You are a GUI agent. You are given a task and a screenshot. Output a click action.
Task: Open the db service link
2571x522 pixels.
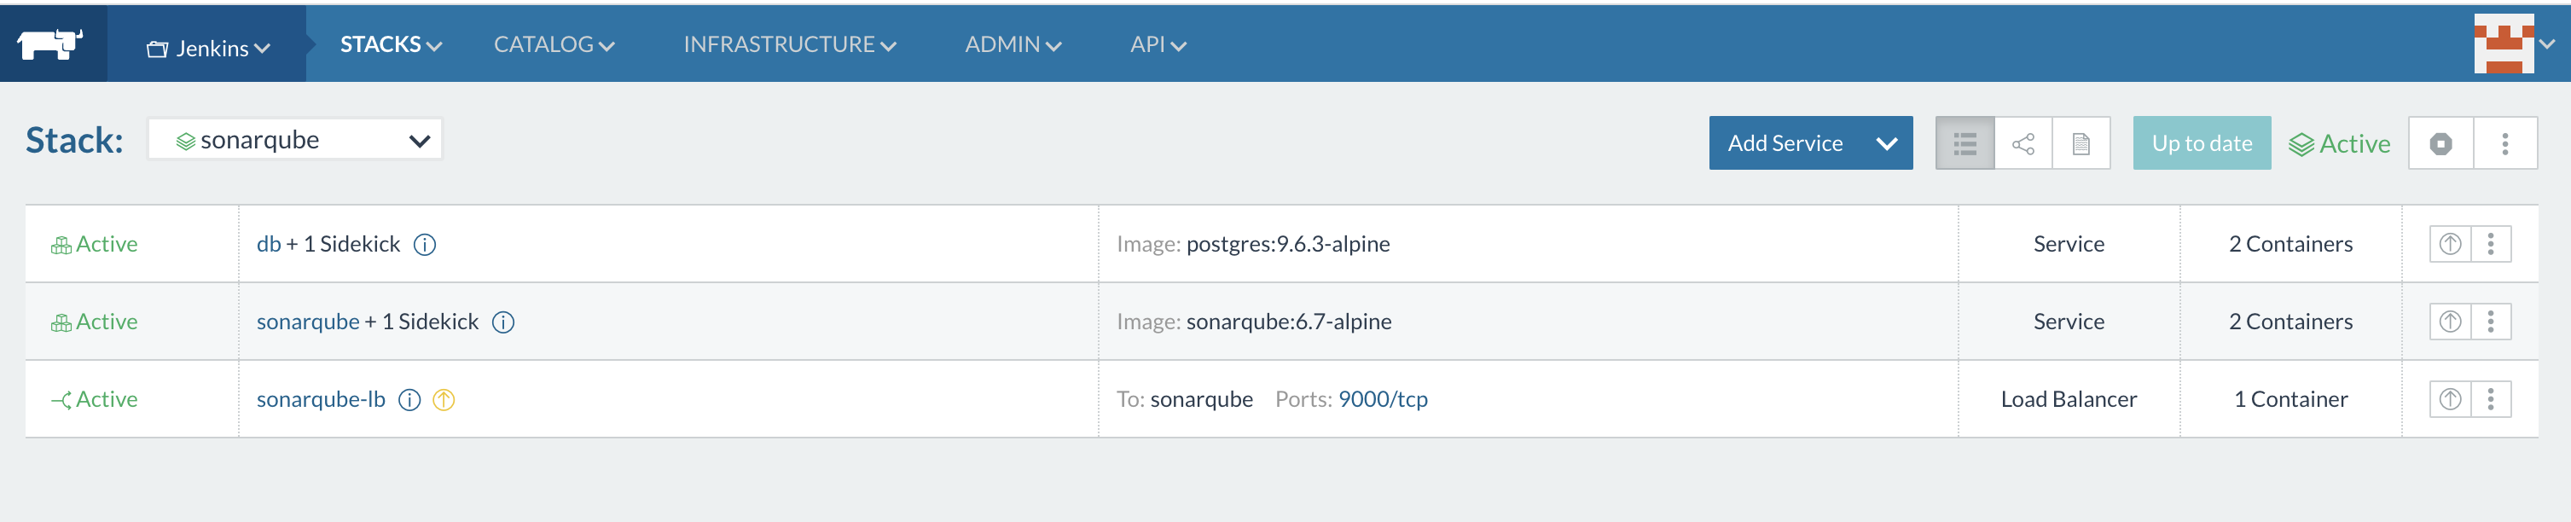269,244
